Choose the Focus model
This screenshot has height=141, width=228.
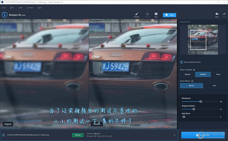[218, 74]
